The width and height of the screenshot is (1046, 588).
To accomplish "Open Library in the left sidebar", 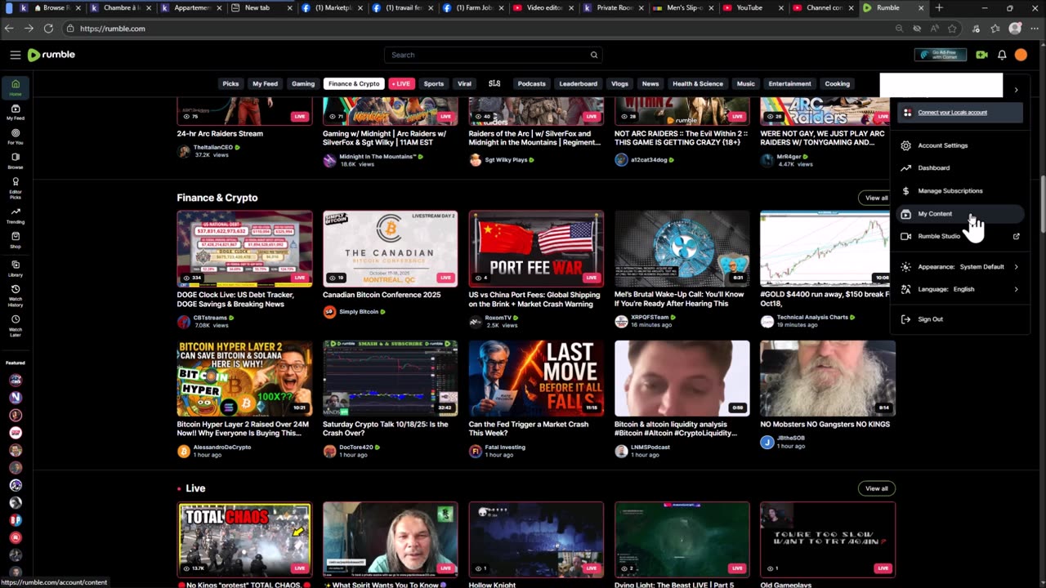I will coord(15,269).
